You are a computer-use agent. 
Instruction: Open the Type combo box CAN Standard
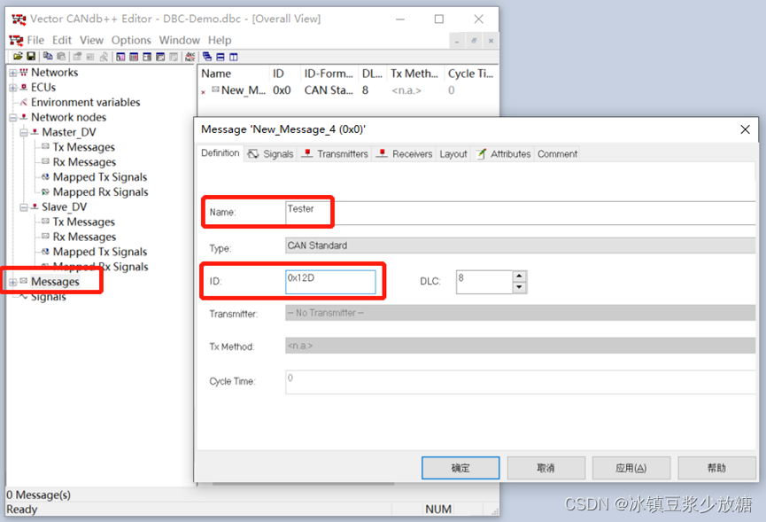pos(521,245)
